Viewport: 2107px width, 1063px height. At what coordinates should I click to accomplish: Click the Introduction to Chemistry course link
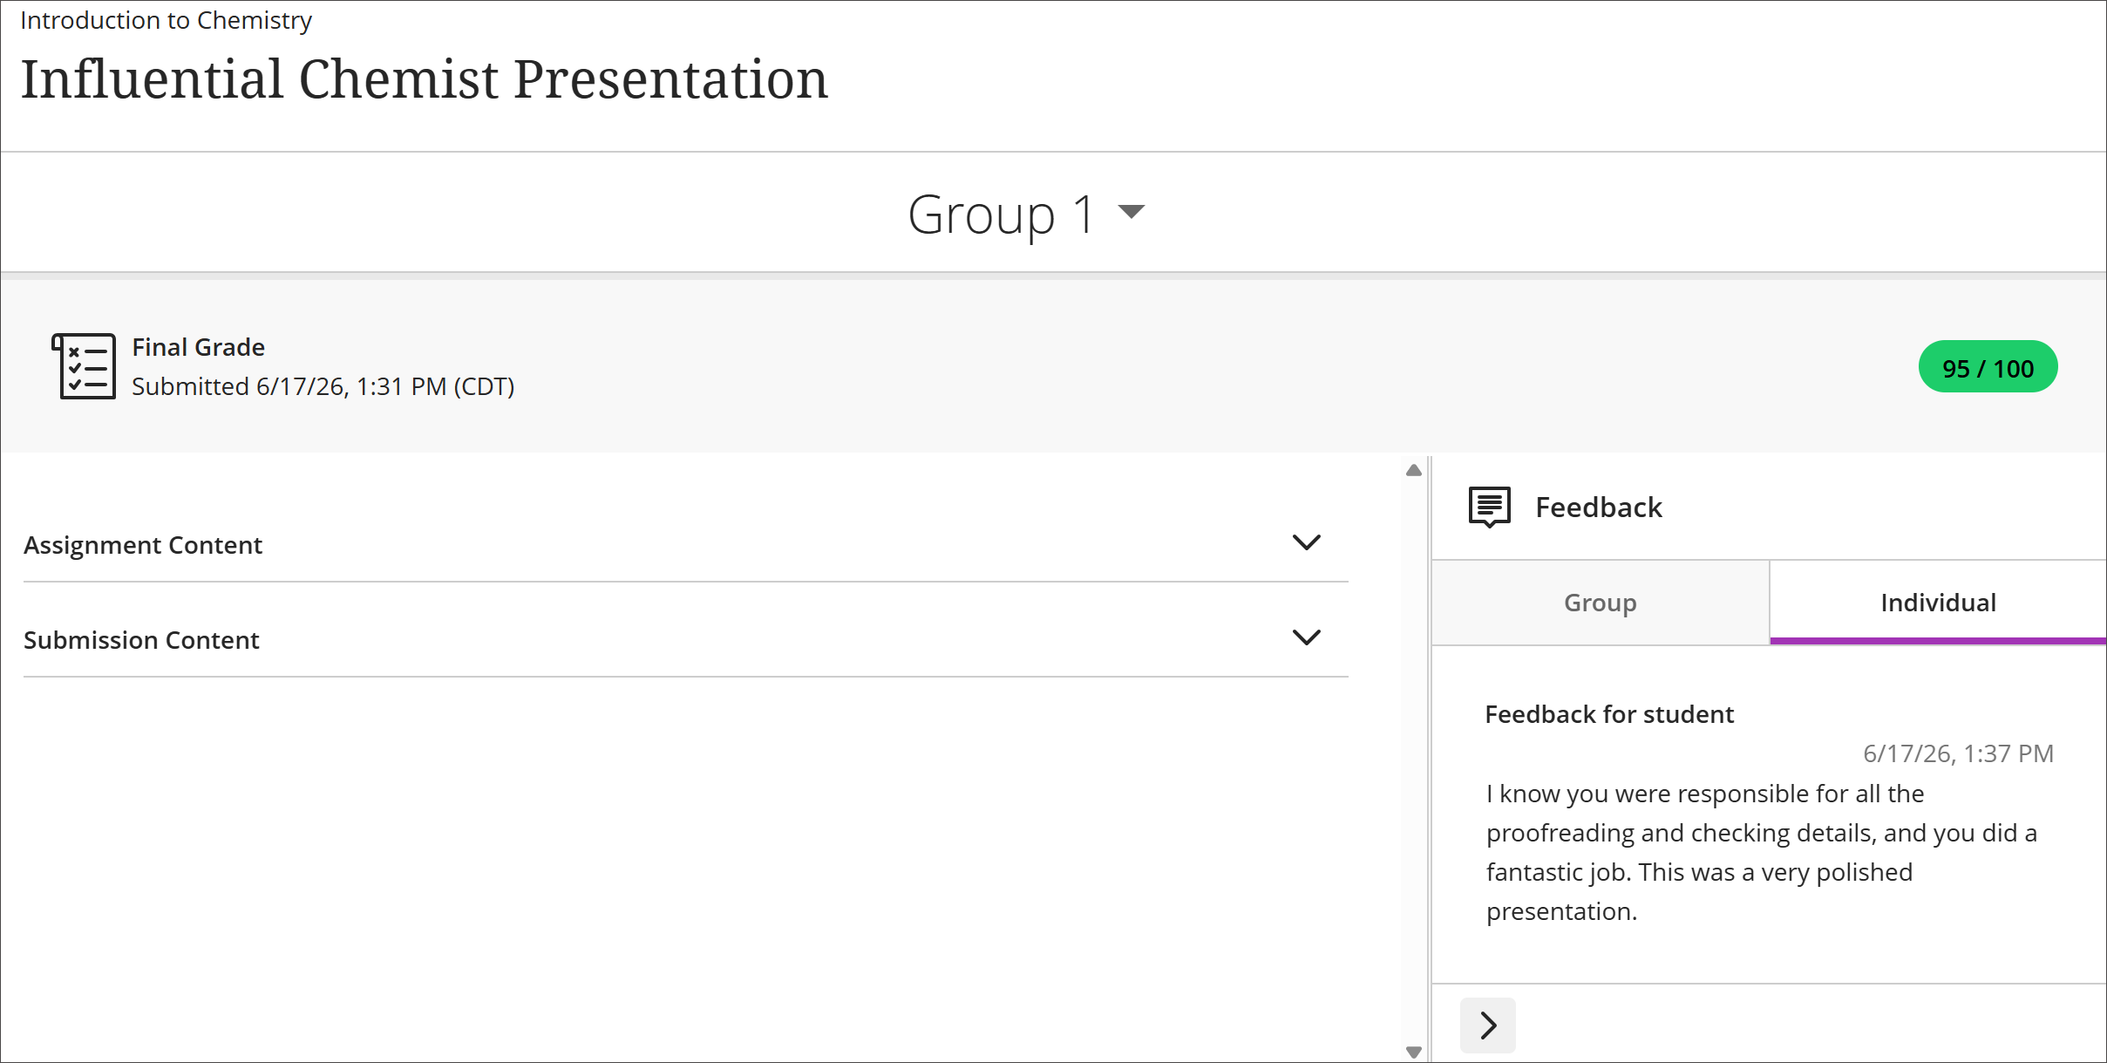[x=166, y=20]
